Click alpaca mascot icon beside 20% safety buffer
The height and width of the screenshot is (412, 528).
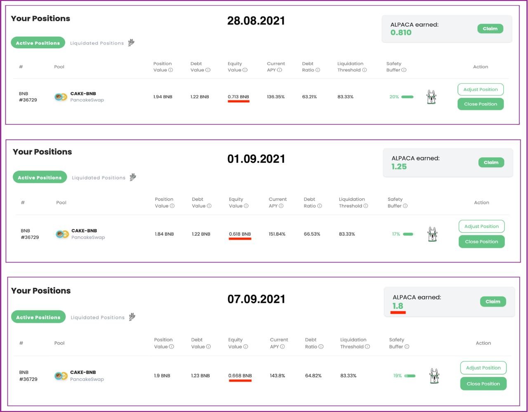[x=431, y=97]
